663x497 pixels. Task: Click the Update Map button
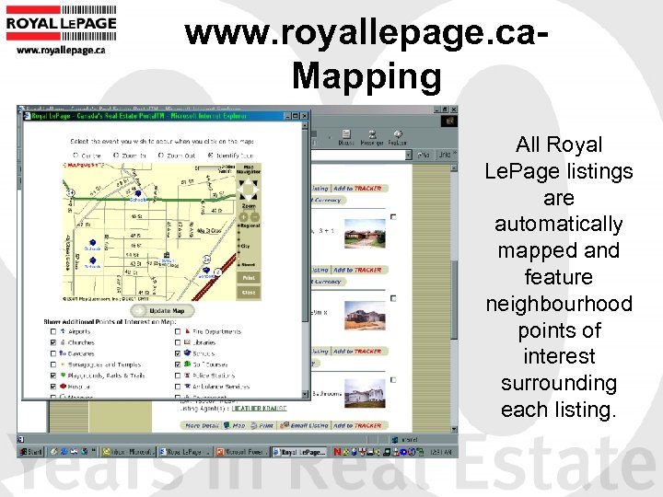(162, 311)
